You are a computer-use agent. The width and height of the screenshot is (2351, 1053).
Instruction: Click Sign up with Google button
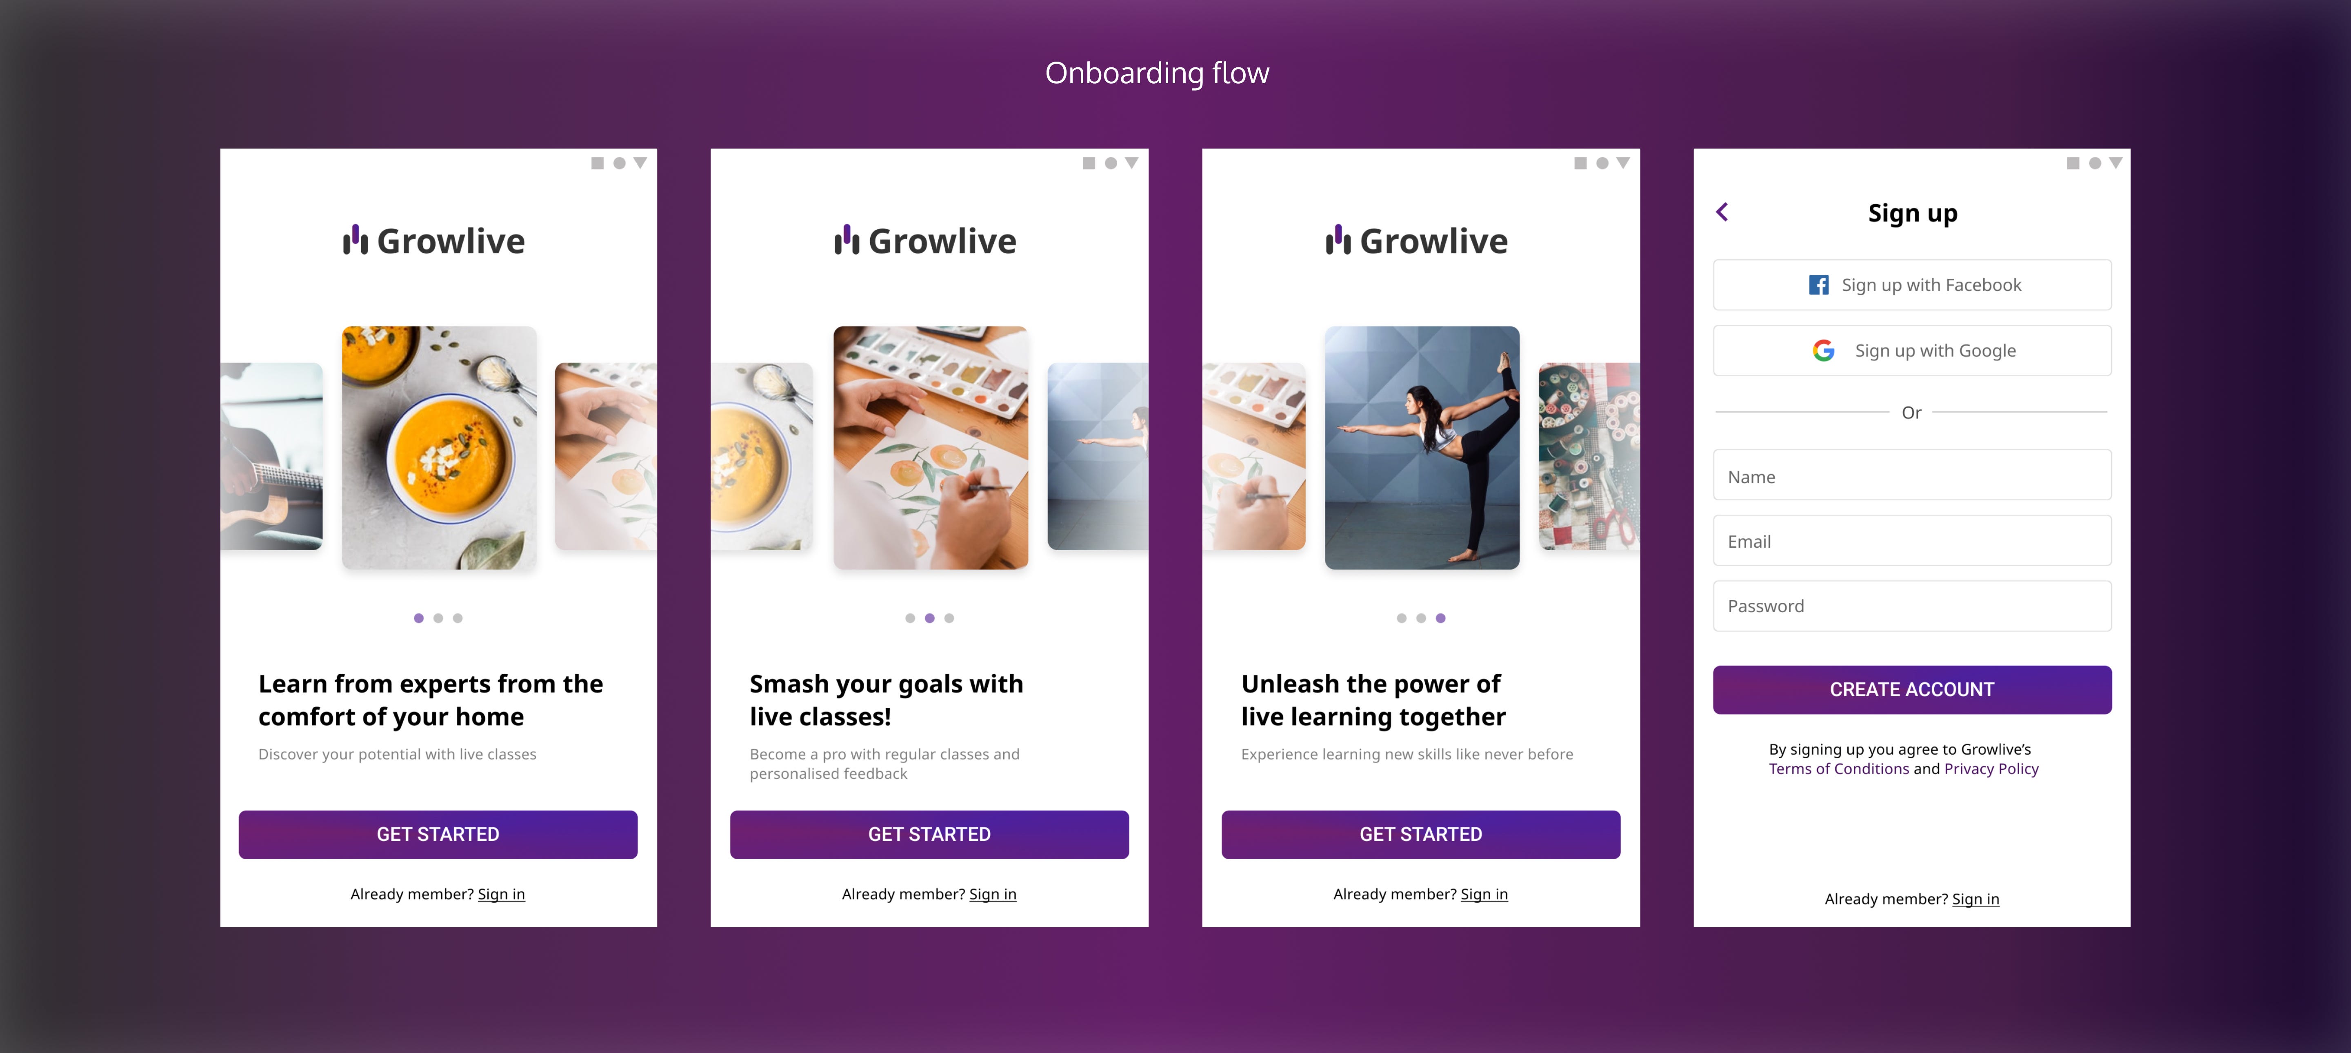1912,351
